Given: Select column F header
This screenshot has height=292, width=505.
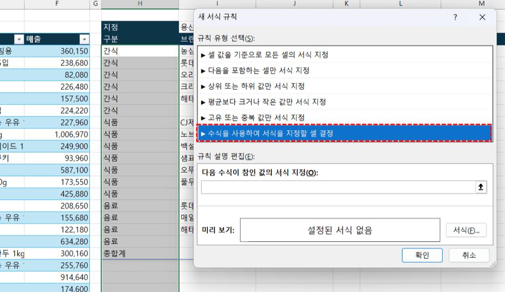Looking at the screenshot, I should [x=57, y=4].
